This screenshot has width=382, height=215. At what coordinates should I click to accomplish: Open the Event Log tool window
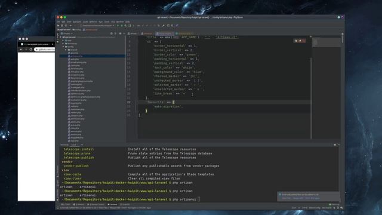point(334,204)
